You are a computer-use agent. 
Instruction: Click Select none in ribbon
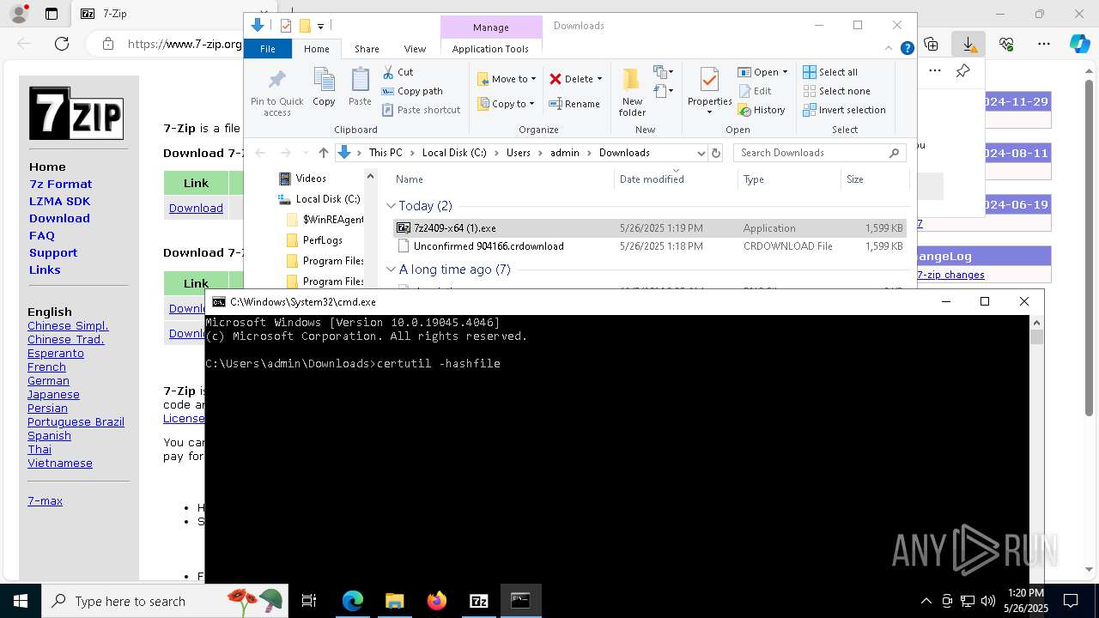coord(836,91)
